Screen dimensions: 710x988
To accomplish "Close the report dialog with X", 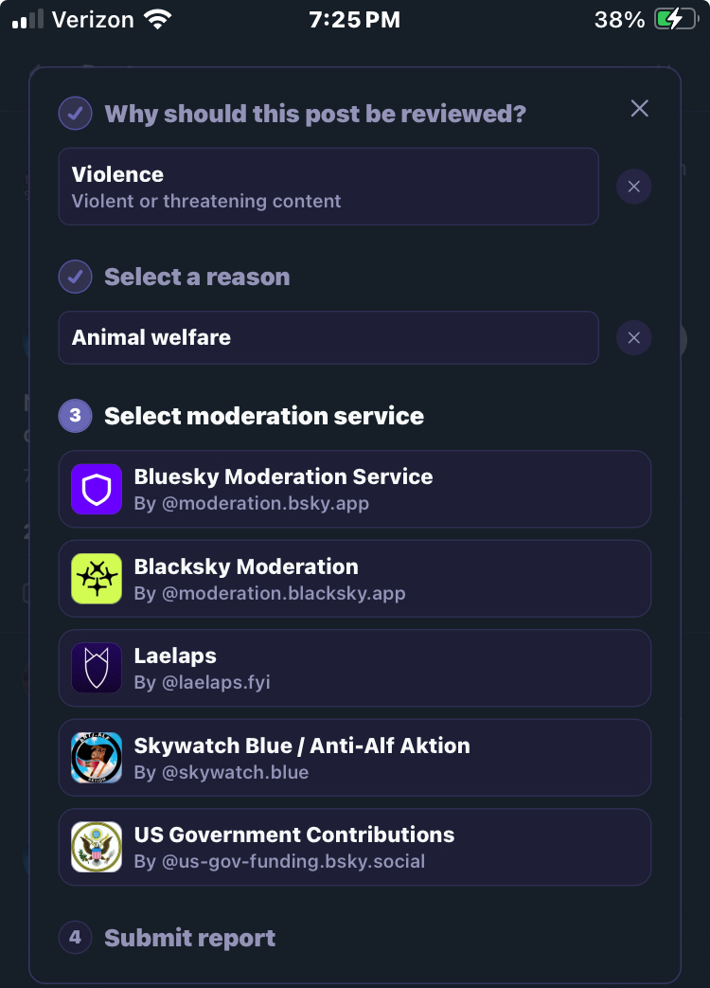I will point(640,109).
